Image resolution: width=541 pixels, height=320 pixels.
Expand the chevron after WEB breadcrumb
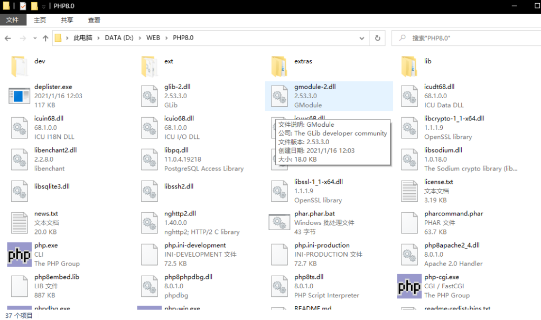pyautogui.click(x=166, y=38)
